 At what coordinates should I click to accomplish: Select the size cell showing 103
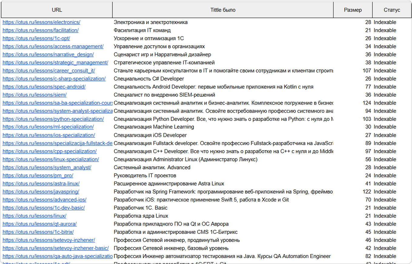pos(367,119)
